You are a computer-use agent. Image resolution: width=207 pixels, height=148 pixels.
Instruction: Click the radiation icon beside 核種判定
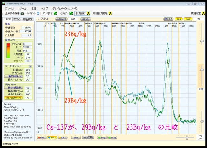[x=203, y=13]
